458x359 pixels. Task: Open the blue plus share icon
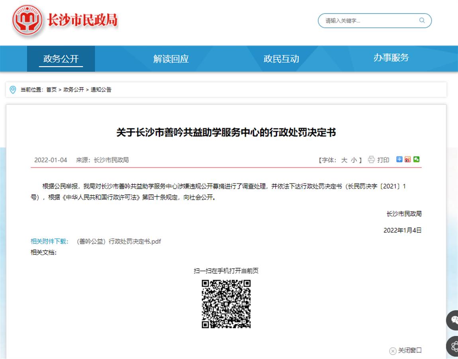coord(399,159)
